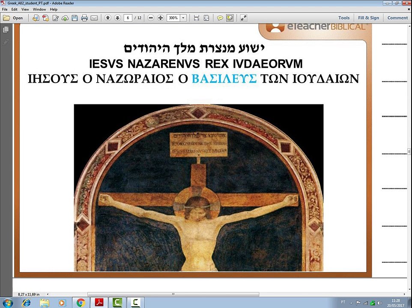Click the second Camtasia taskbar icon
The image size is (412, 308).
pyautogui.click(x=135, y=303)
